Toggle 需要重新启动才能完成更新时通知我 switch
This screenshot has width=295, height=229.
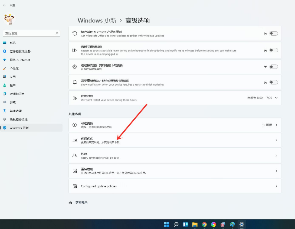[274, 82]
